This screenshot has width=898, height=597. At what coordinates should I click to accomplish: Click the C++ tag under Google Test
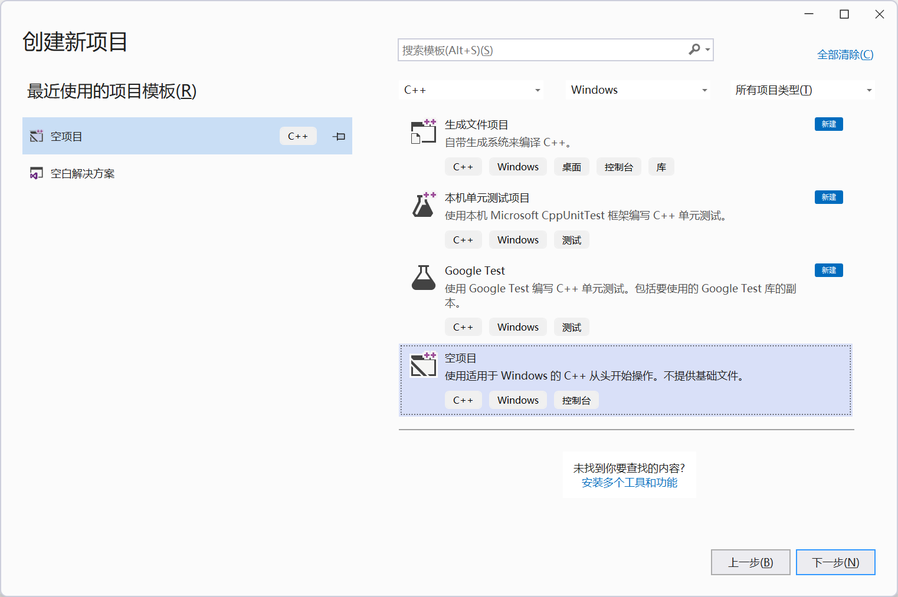[463, 327]
